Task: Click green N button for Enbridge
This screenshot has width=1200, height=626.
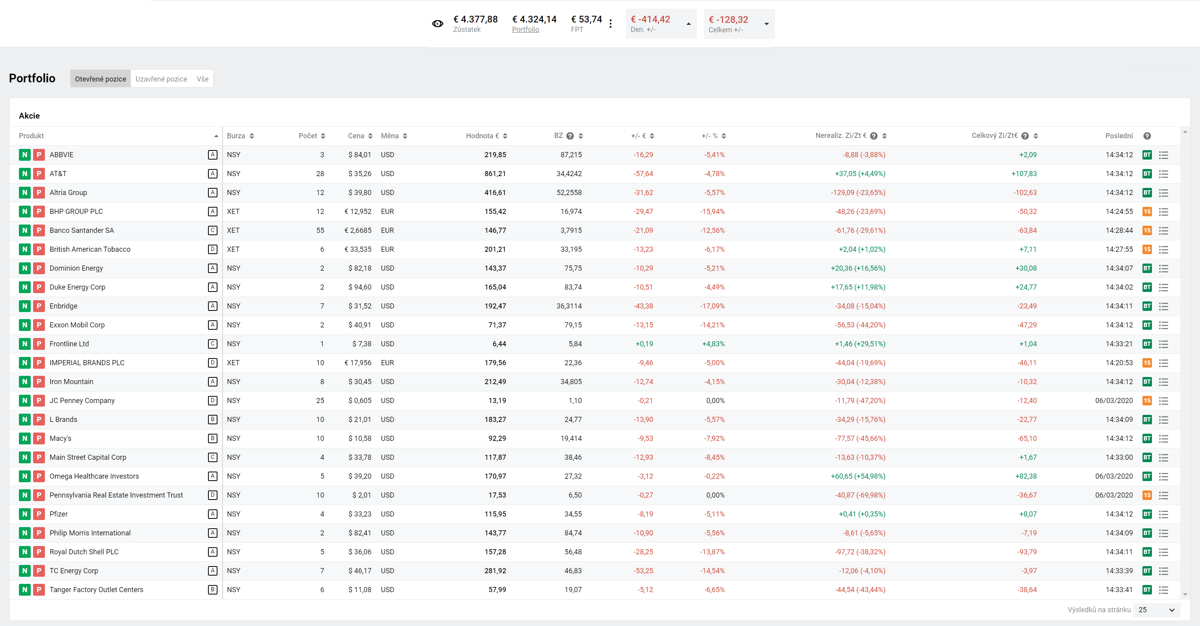Action: [x=25, y=306]
